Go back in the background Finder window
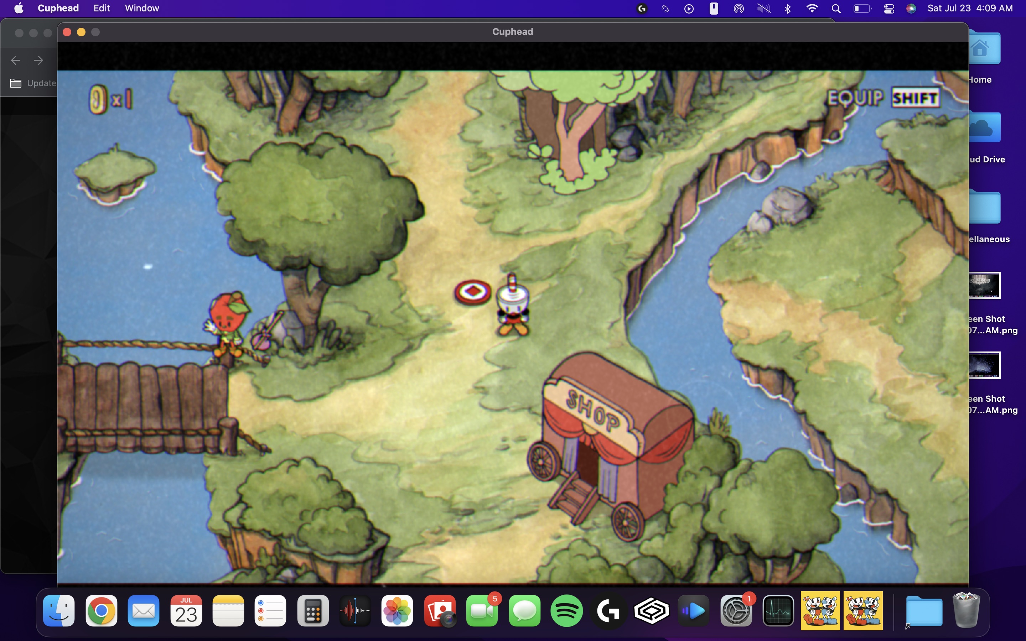 click(16, 61)
